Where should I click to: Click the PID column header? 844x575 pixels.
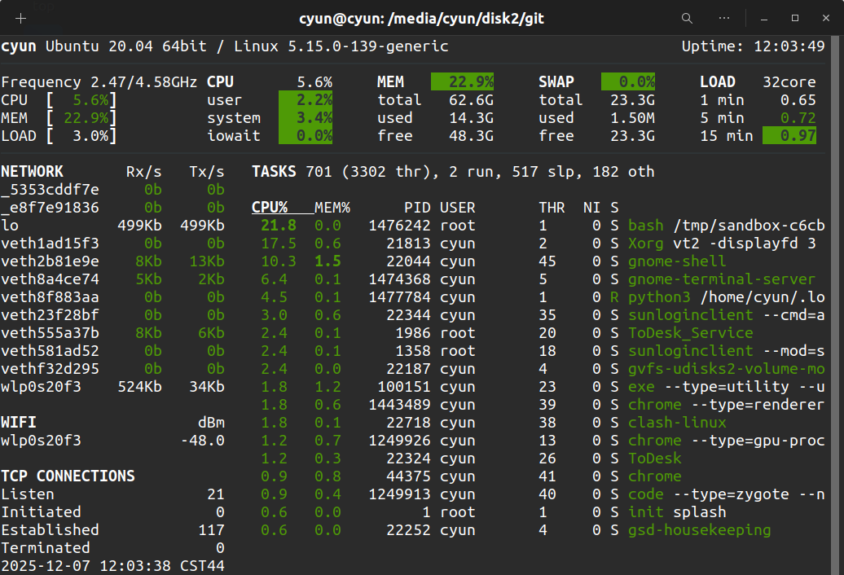[417, 208]
